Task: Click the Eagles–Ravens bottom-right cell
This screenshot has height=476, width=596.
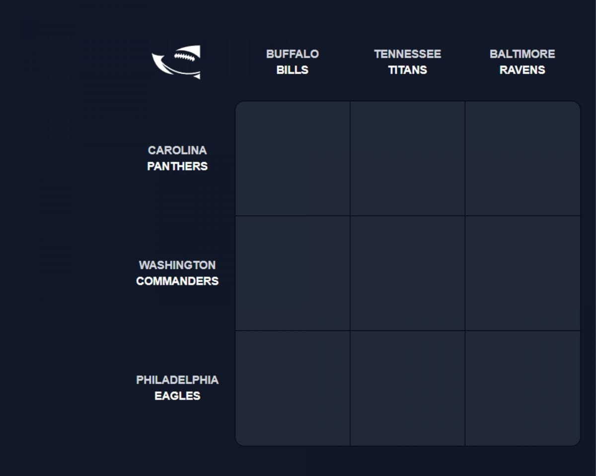Action: pos(522,388)
